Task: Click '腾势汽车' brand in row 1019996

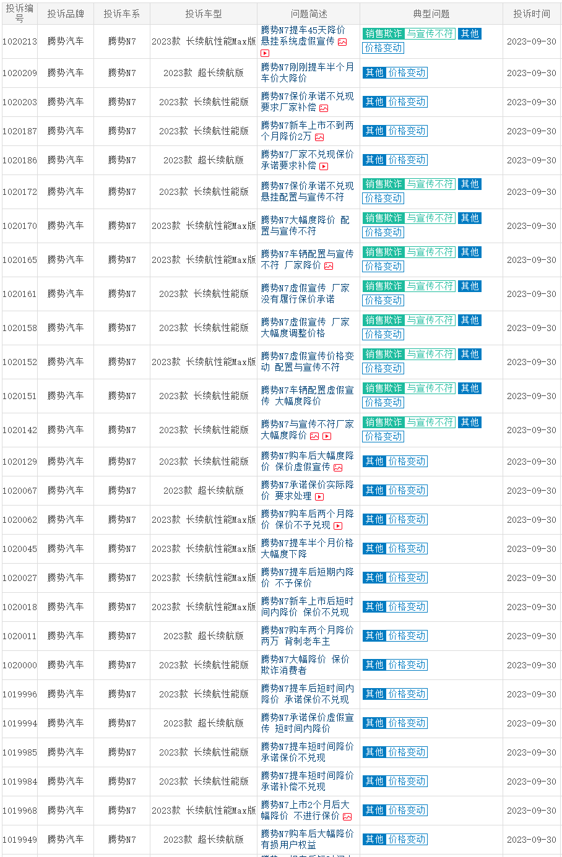Action: click(x=66, y=694)
